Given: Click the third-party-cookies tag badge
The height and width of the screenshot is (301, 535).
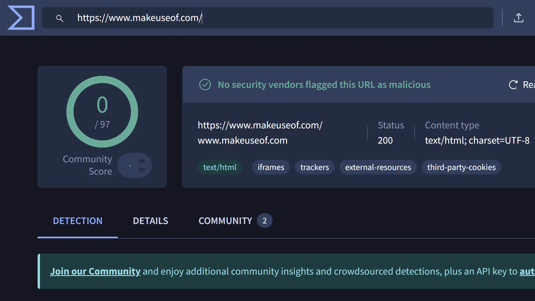Looking at the screenshot, I should tap(461, 167).
